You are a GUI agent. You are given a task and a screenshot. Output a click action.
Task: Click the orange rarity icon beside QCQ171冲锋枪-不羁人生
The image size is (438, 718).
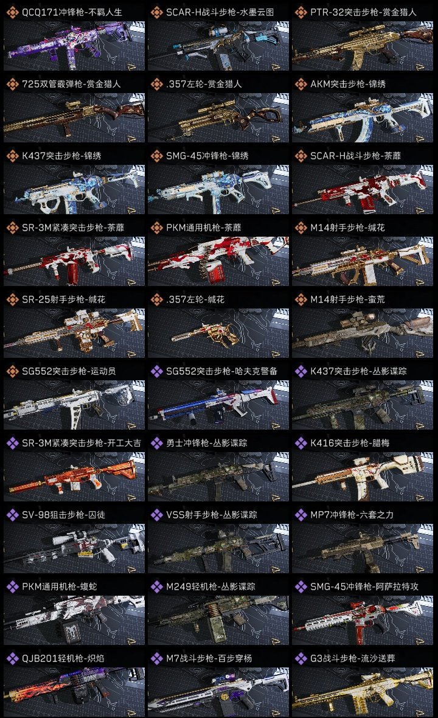[x=13, y=12]
